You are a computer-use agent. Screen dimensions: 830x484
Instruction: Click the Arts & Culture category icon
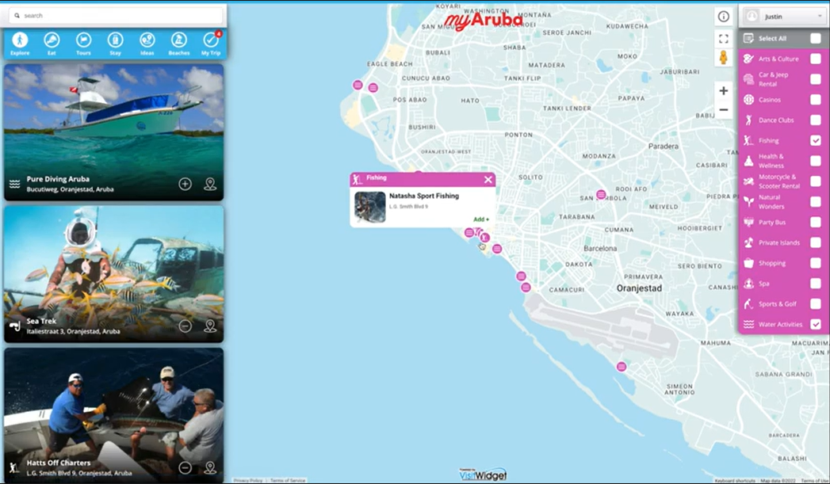click(748, 59)
